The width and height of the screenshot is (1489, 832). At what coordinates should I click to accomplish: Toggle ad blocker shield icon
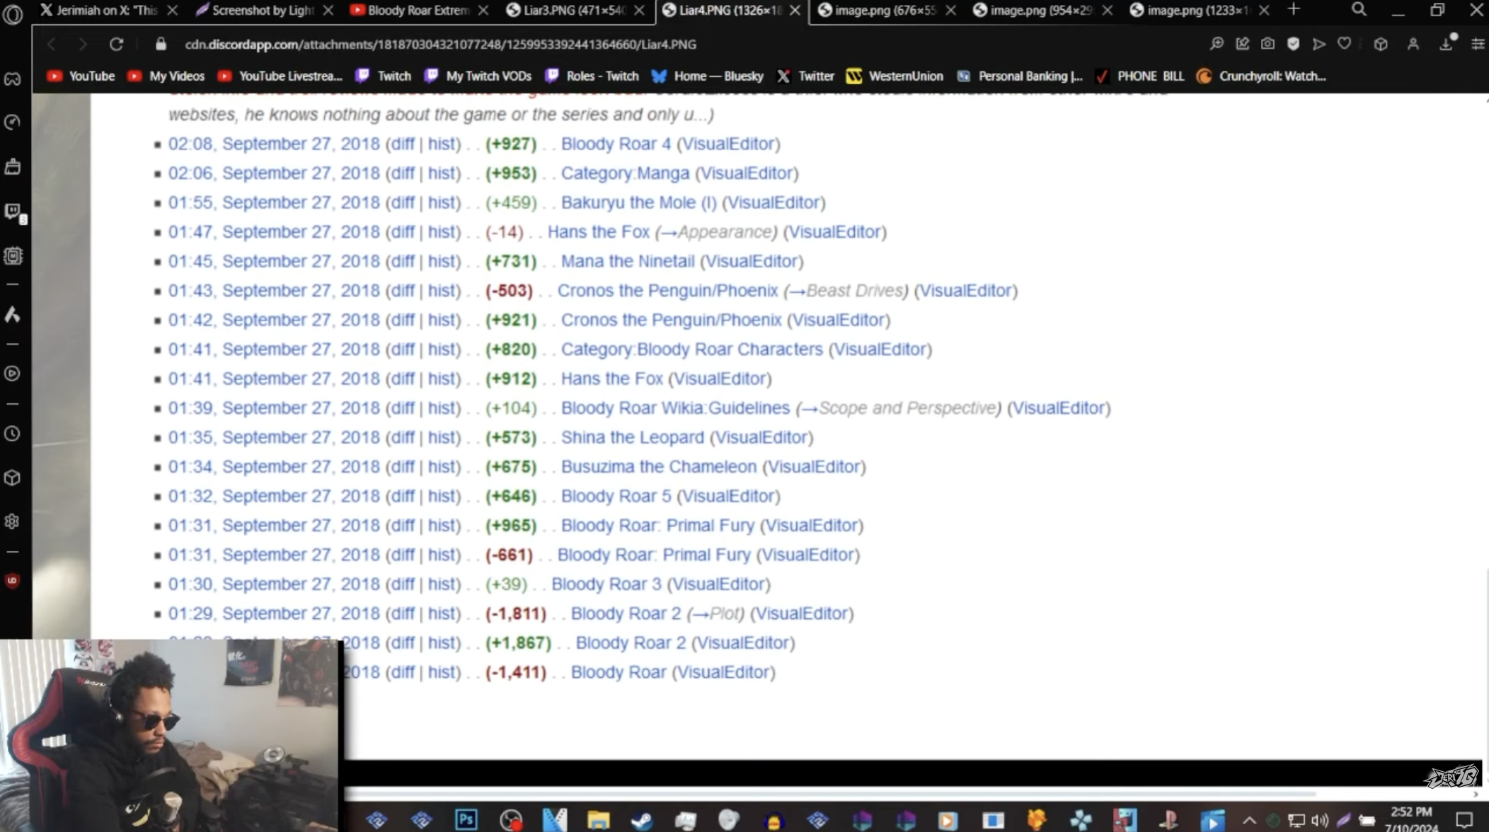(x=1293, y=44)
